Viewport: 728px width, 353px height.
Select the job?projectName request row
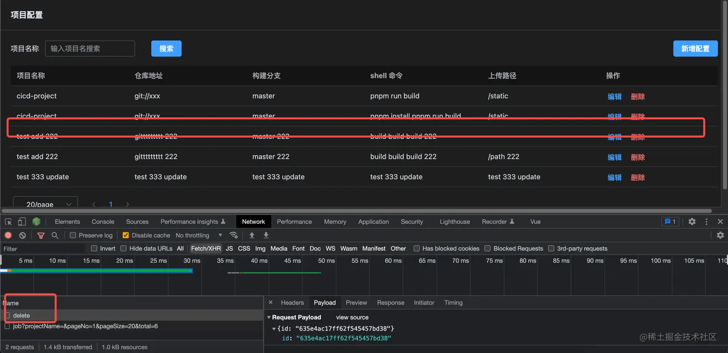pyautogui.click(x=131, y=326)
